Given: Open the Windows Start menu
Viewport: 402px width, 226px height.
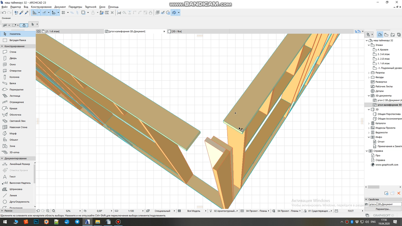Looking at the screenshot, I should (x=6, y=222).
